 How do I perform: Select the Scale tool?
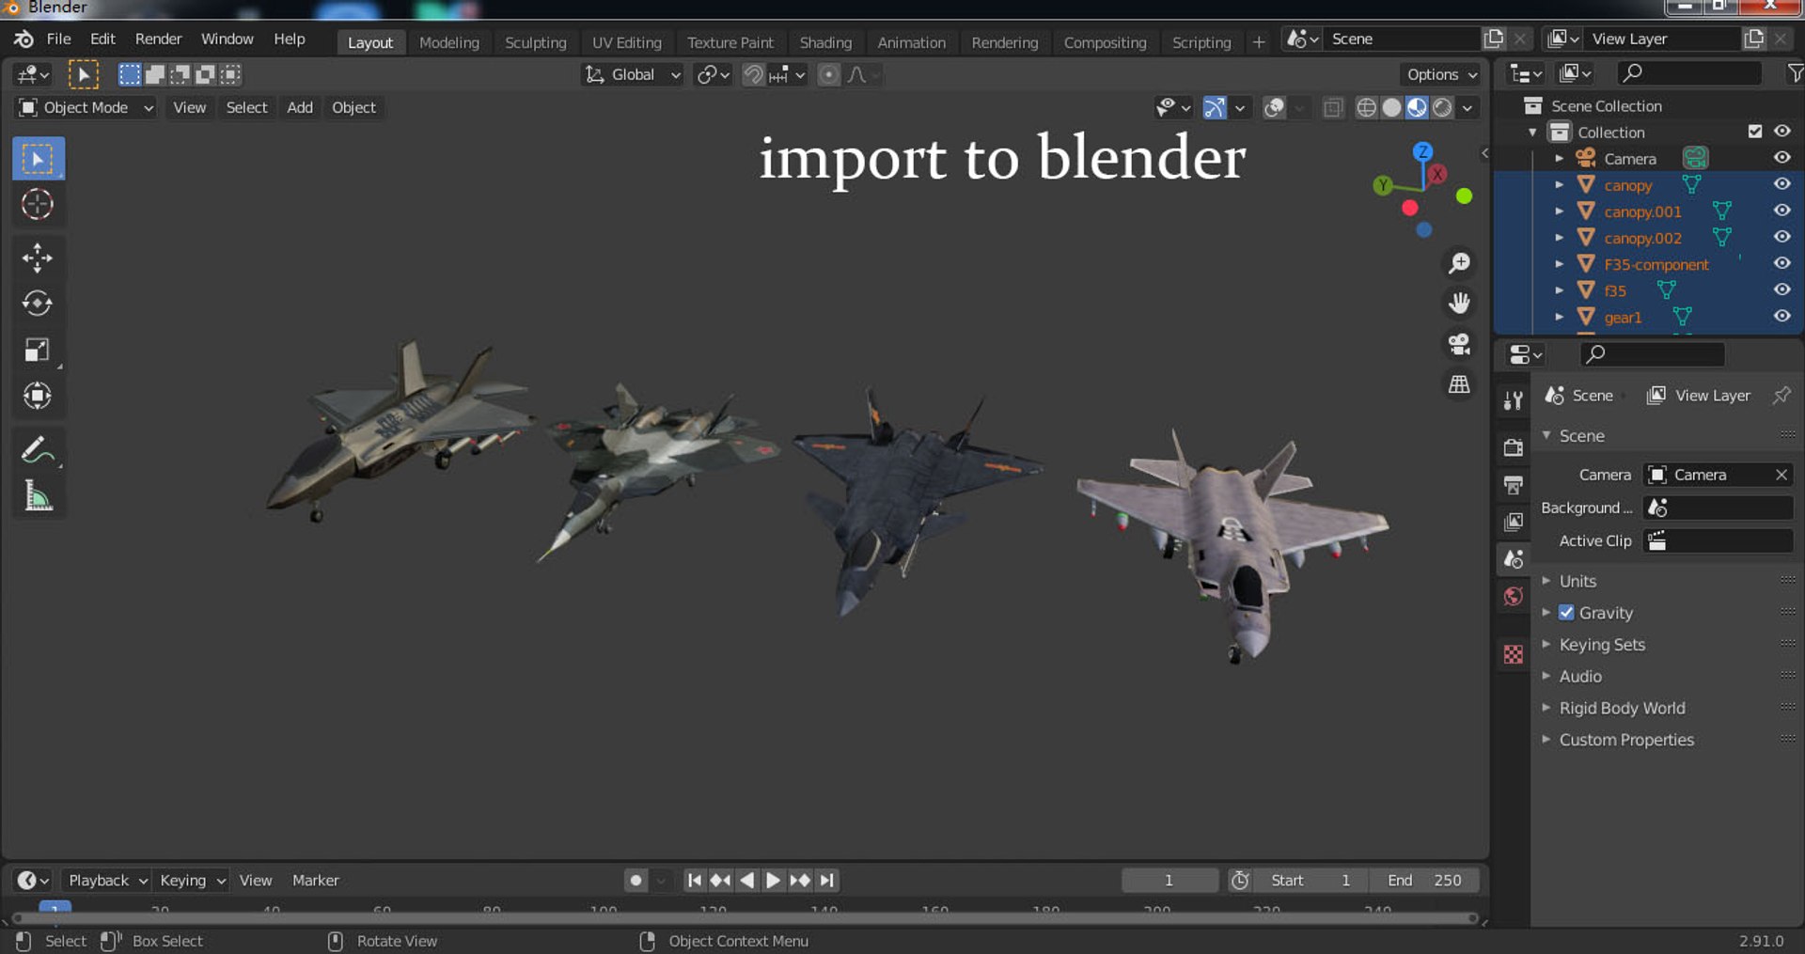point(38,350)
